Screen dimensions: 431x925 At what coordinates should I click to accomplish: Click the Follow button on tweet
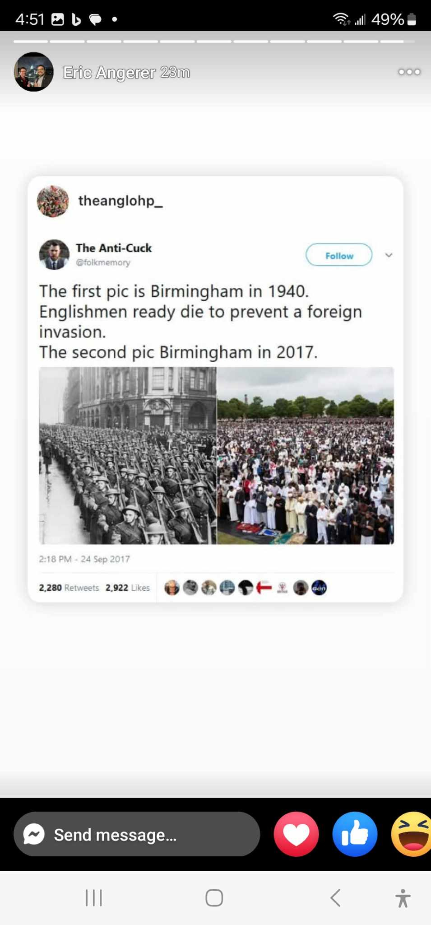[x=339, y=255]
